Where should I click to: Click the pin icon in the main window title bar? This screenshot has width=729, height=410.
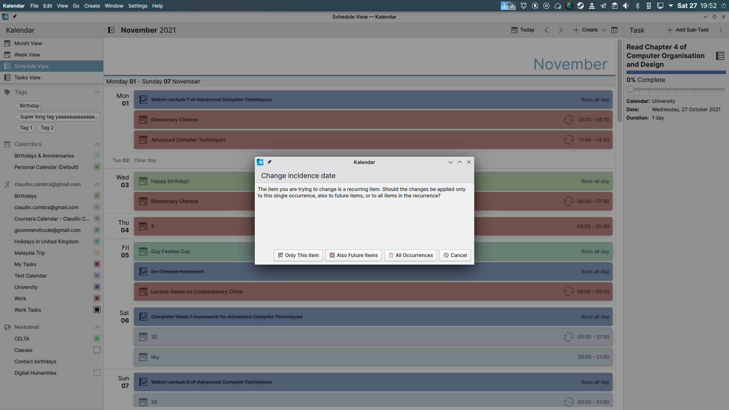[x=14, y=17]
